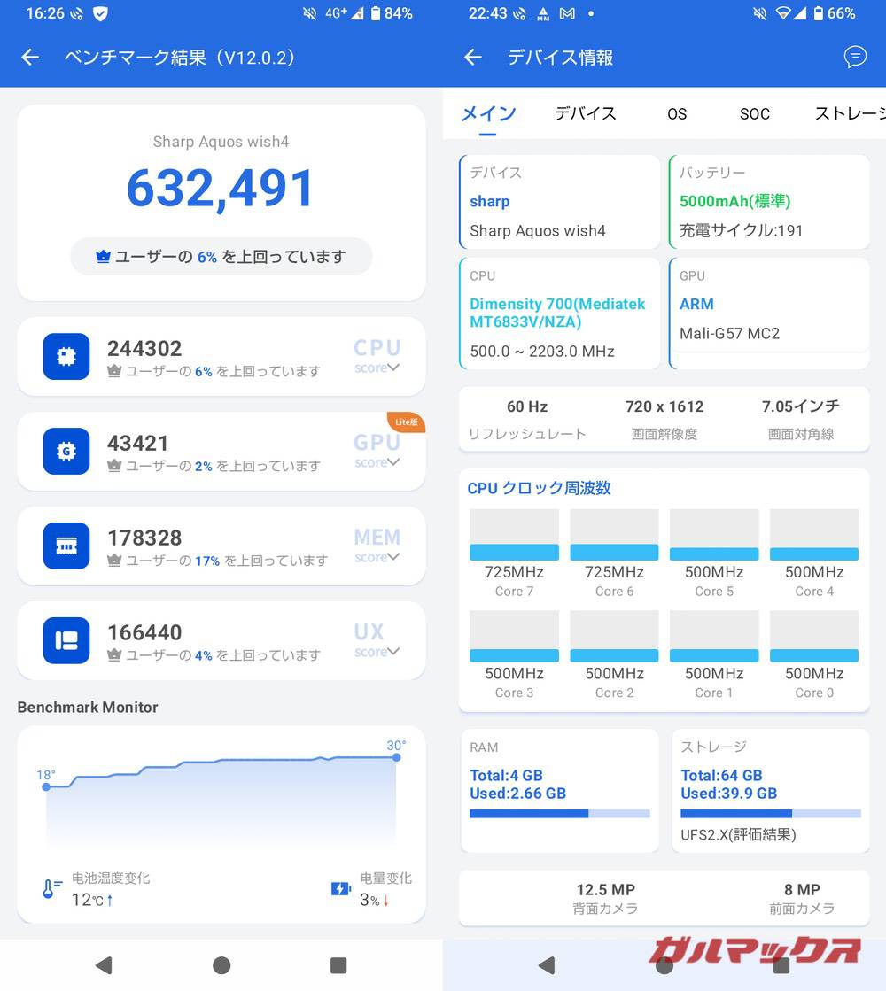Open the バッテリー 5000mAh info card
The image size is (886, 991).
[769, 202]
